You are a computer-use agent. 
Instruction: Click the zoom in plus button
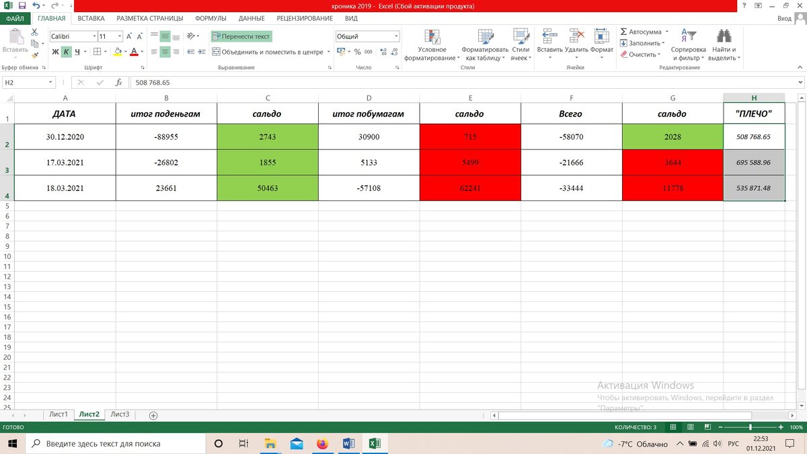click(781, 428)
